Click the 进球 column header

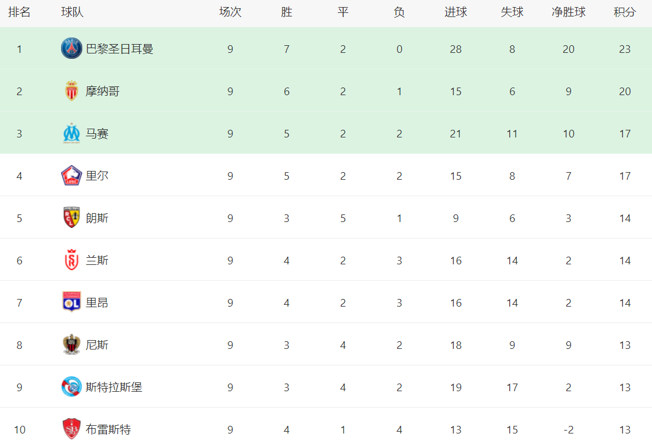tap(456, 12)
